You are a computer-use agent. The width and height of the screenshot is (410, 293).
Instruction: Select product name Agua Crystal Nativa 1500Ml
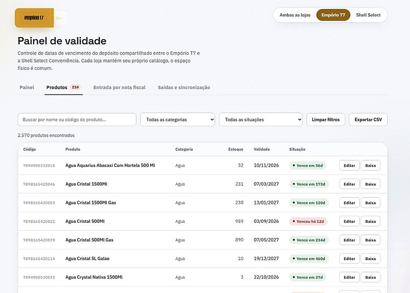pos(94,277)
